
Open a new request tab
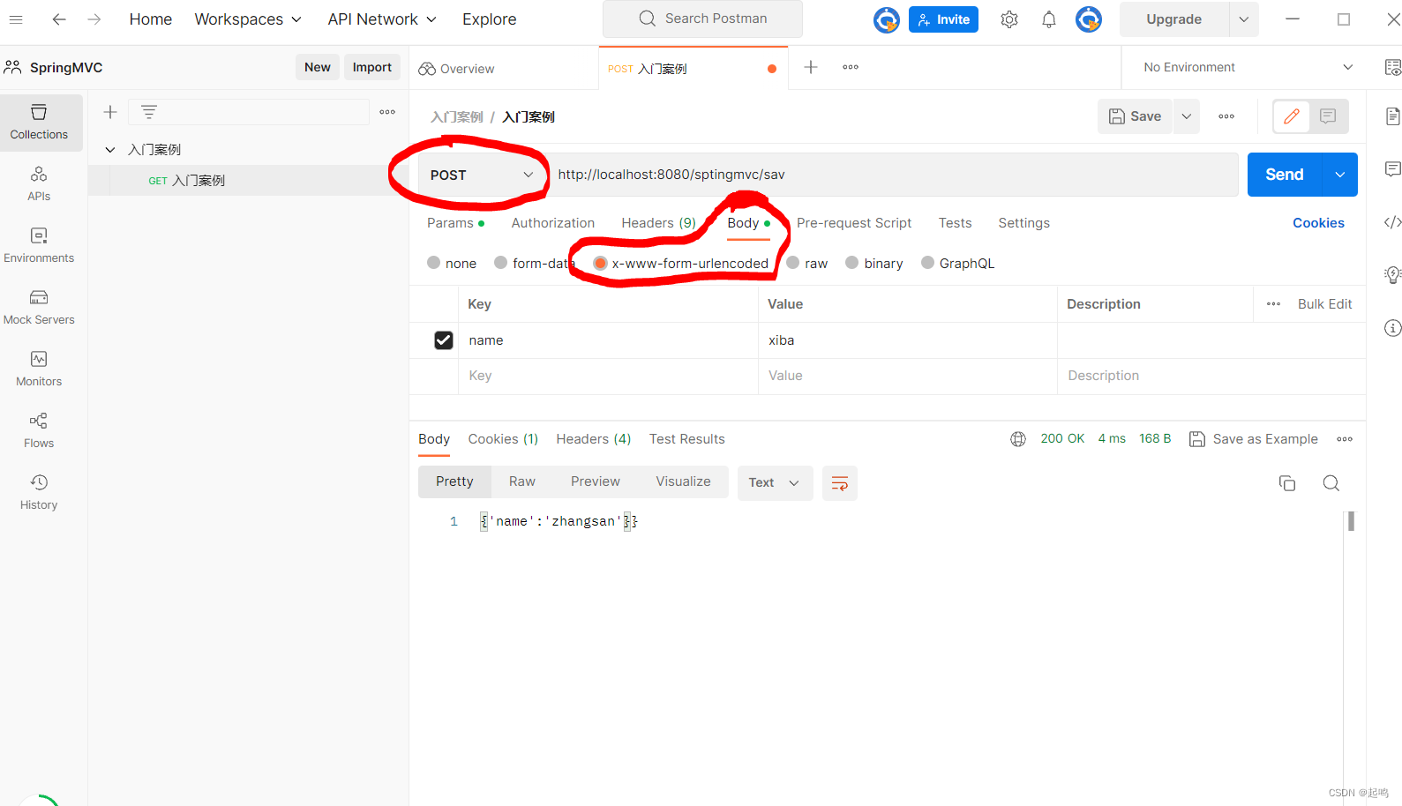point(811,67)
